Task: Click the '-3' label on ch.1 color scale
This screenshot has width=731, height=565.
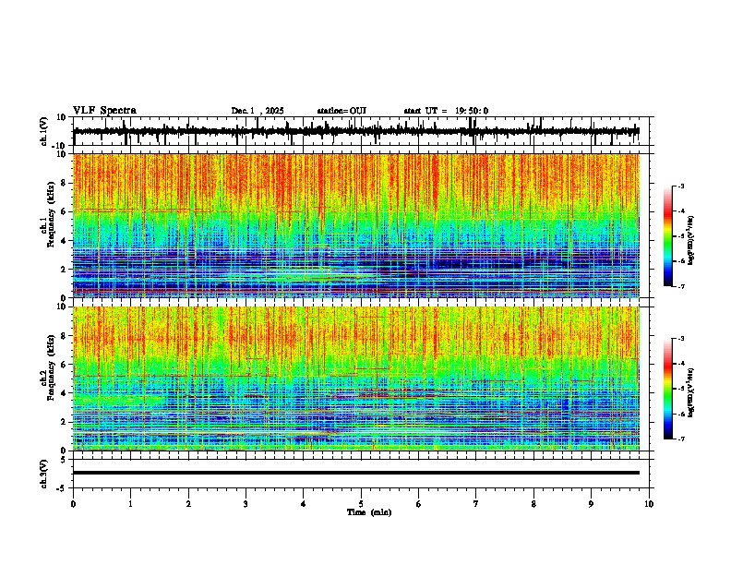Action: pyautogui.click(x=681, y=186)
